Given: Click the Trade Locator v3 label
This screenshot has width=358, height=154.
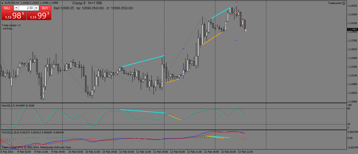Looking at the screenshot, I should (11, 25).
